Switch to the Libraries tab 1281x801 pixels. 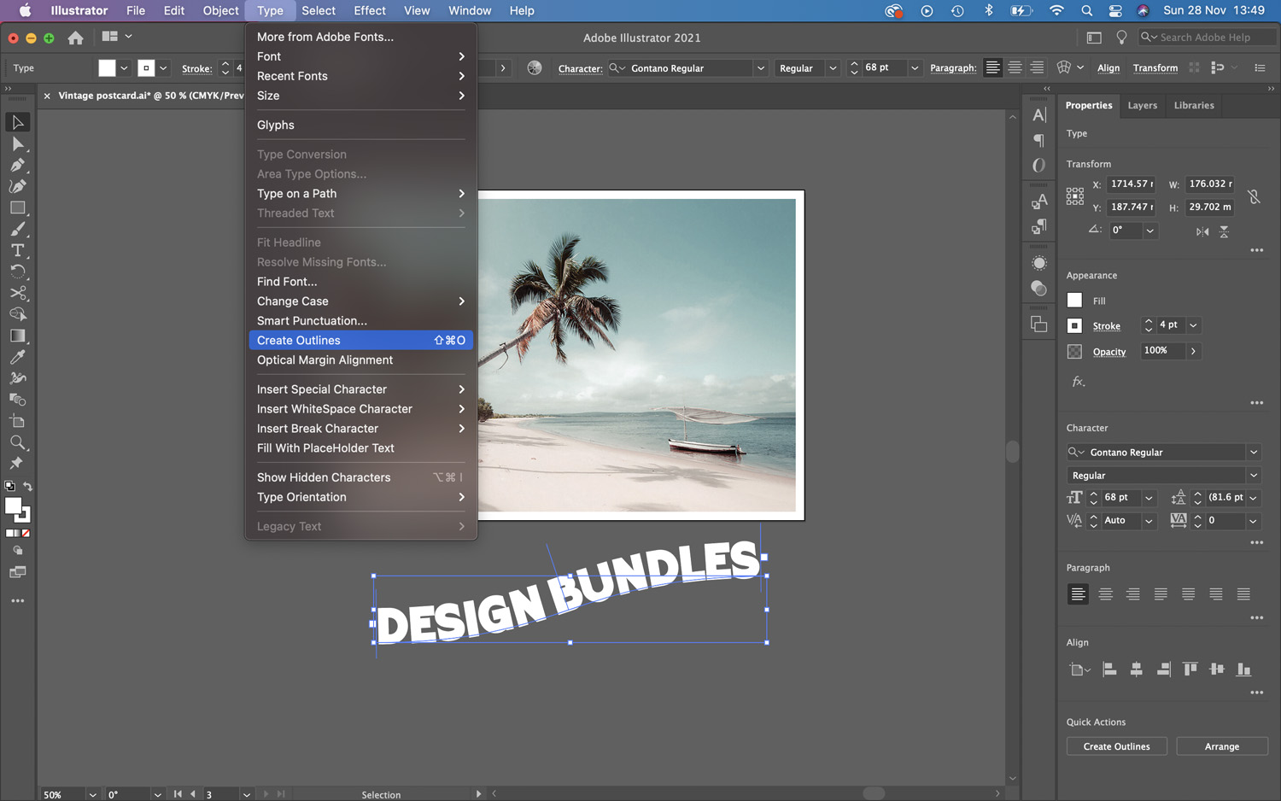click(1193, 105)
